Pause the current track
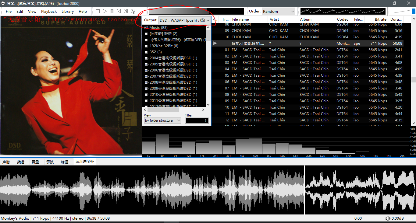 click(x=112, y=11)
